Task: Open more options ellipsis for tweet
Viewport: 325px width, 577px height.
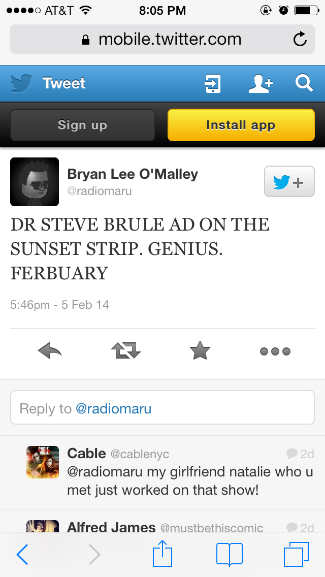Action: 275,351
